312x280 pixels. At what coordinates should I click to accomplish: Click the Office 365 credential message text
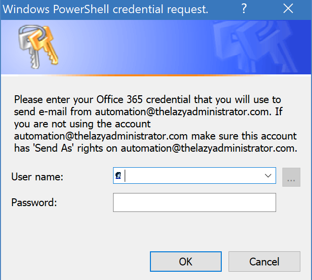point(156,124)
